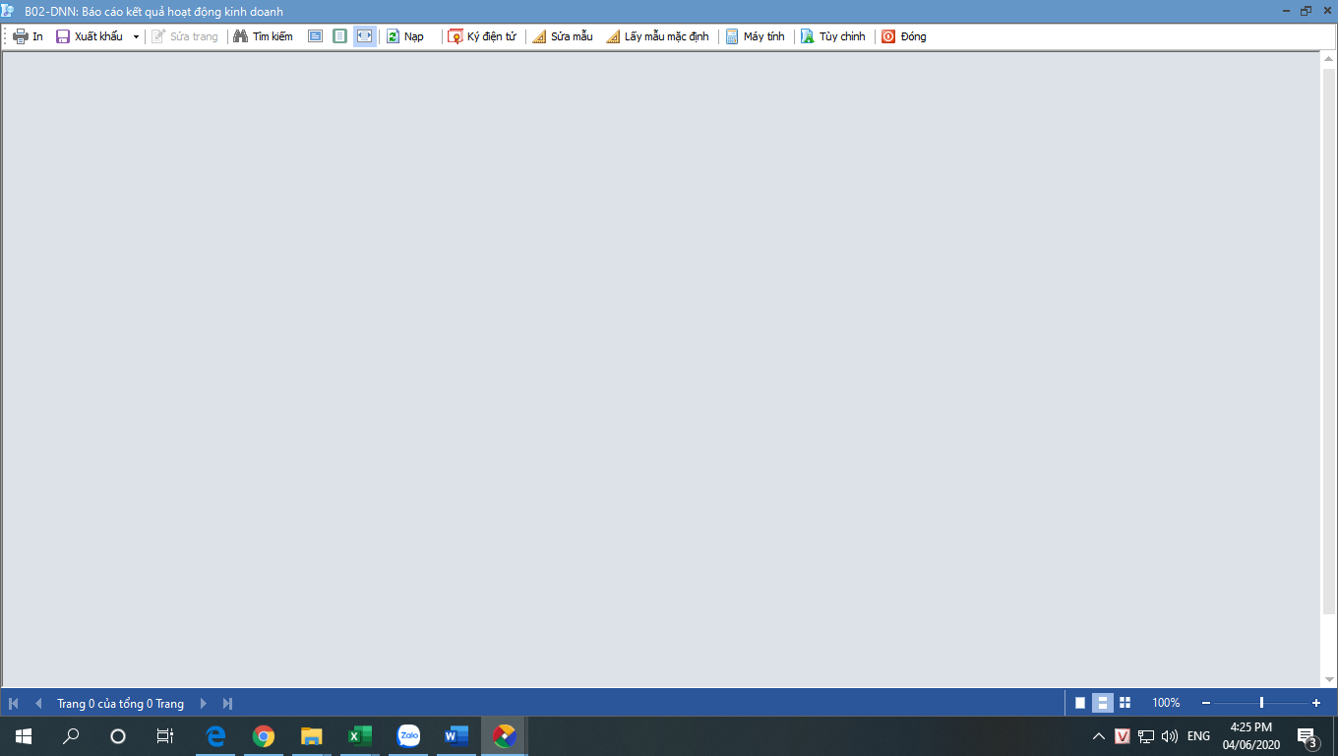
Task: Go to the next page arrow
Action: [x=204, y=703]
